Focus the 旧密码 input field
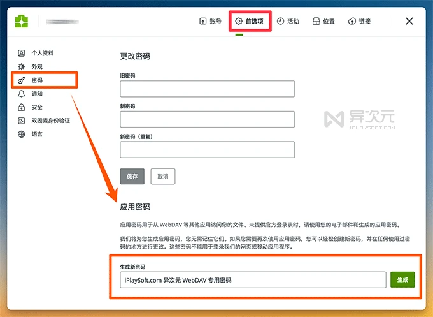The image size is (433, 317). [x=208, y=89]
